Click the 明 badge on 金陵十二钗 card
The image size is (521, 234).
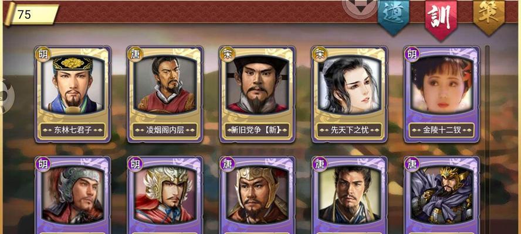click(x=412, y=54)
